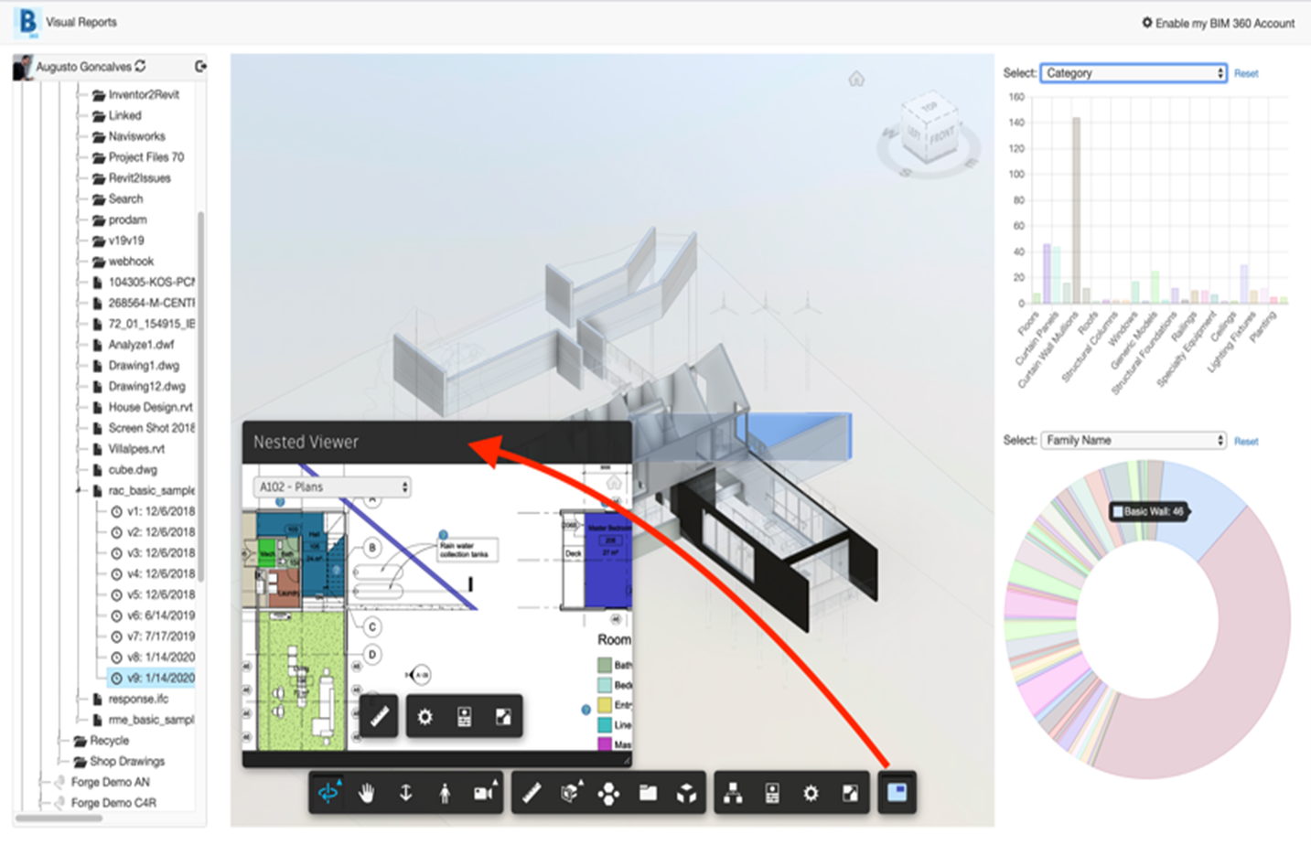Activate First Person navigation
Screen dimensions: 1311x845
point(445,792)
